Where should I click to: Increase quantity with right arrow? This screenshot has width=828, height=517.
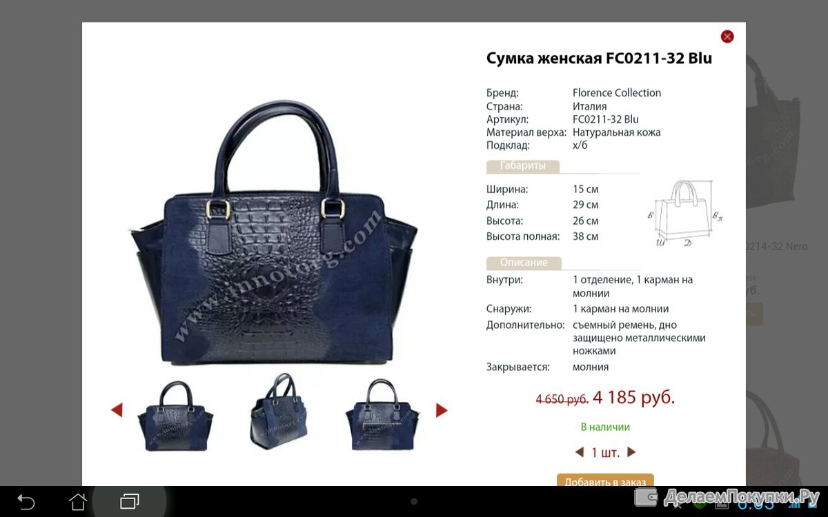coord(631,452)
